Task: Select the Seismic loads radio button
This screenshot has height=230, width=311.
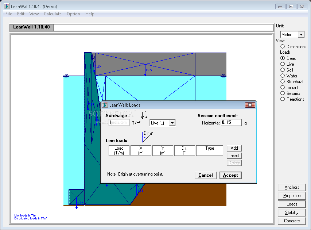Action: [x=283, y=93]
